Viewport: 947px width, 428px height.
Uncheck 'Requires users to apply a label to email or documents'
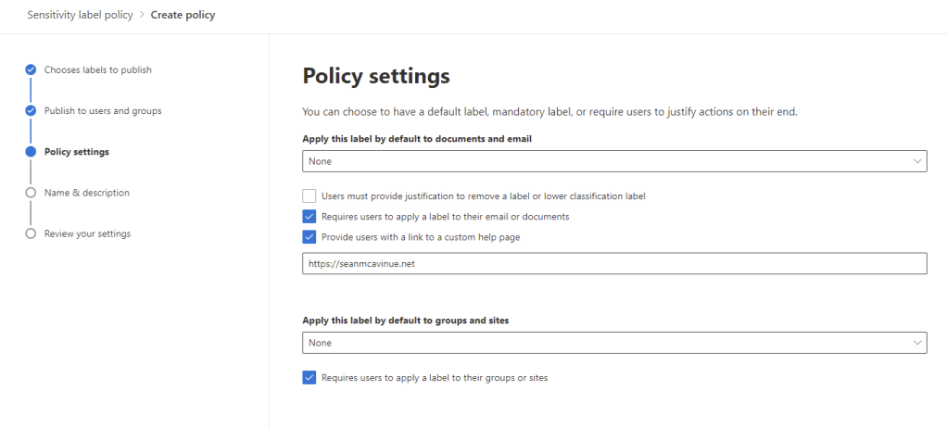coord(309,217)
